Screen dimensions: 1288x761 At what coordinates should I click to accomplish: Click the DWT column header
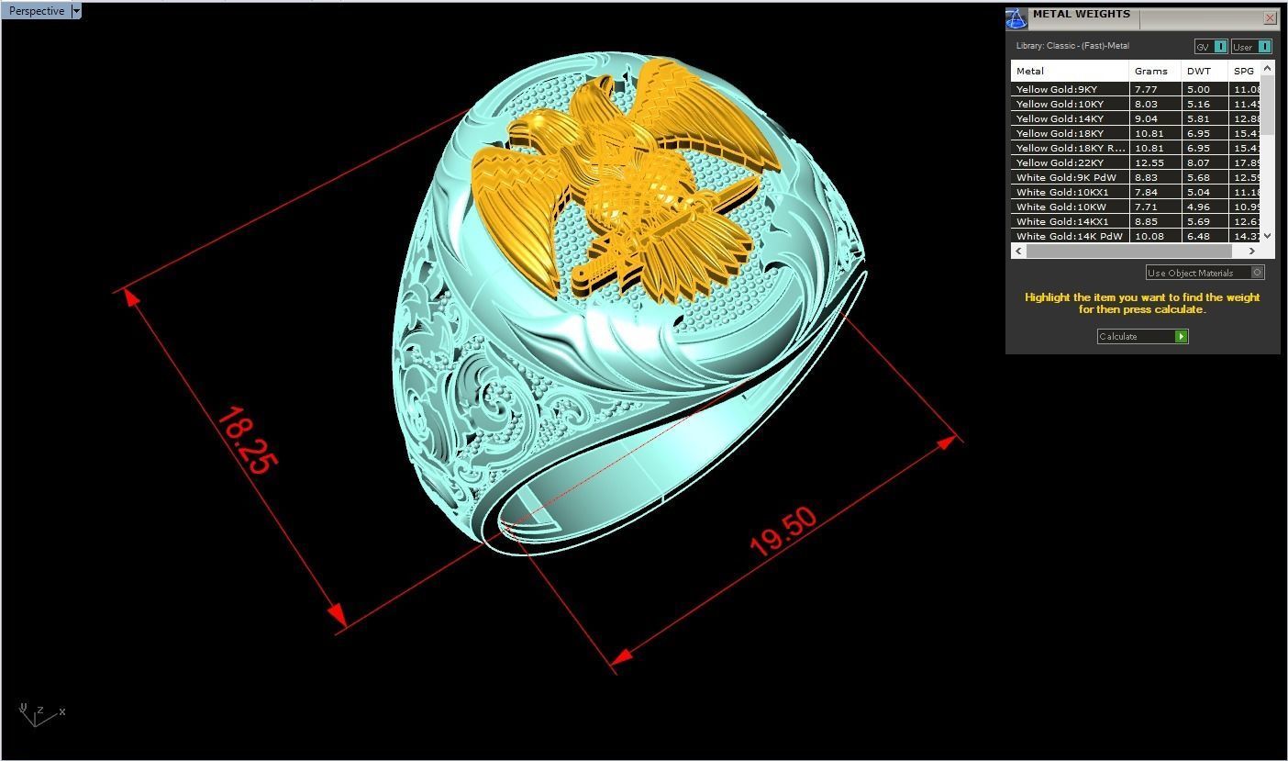point(1205,71)
